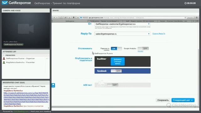Click the Следующий шаг button

183,100
